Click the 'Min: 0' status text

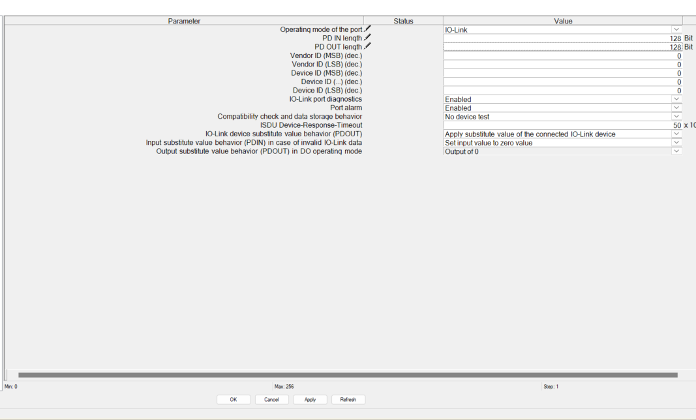[x=11, y=387]
